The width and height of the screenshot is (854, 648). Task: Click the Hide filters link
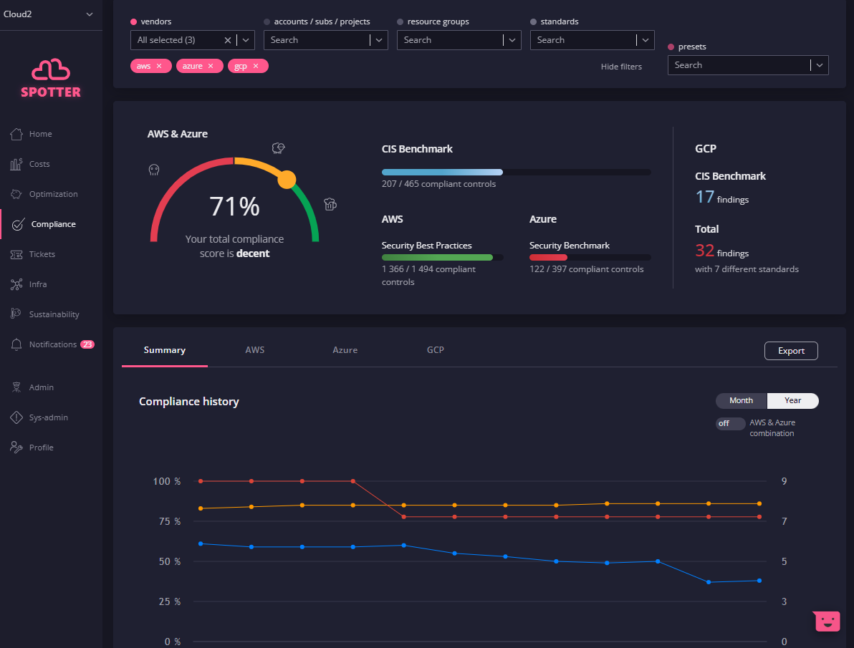[621, 67]
